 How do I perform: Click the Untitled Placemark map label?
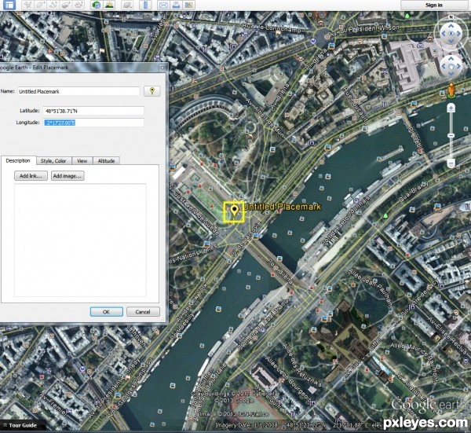[x=283, y=207]
